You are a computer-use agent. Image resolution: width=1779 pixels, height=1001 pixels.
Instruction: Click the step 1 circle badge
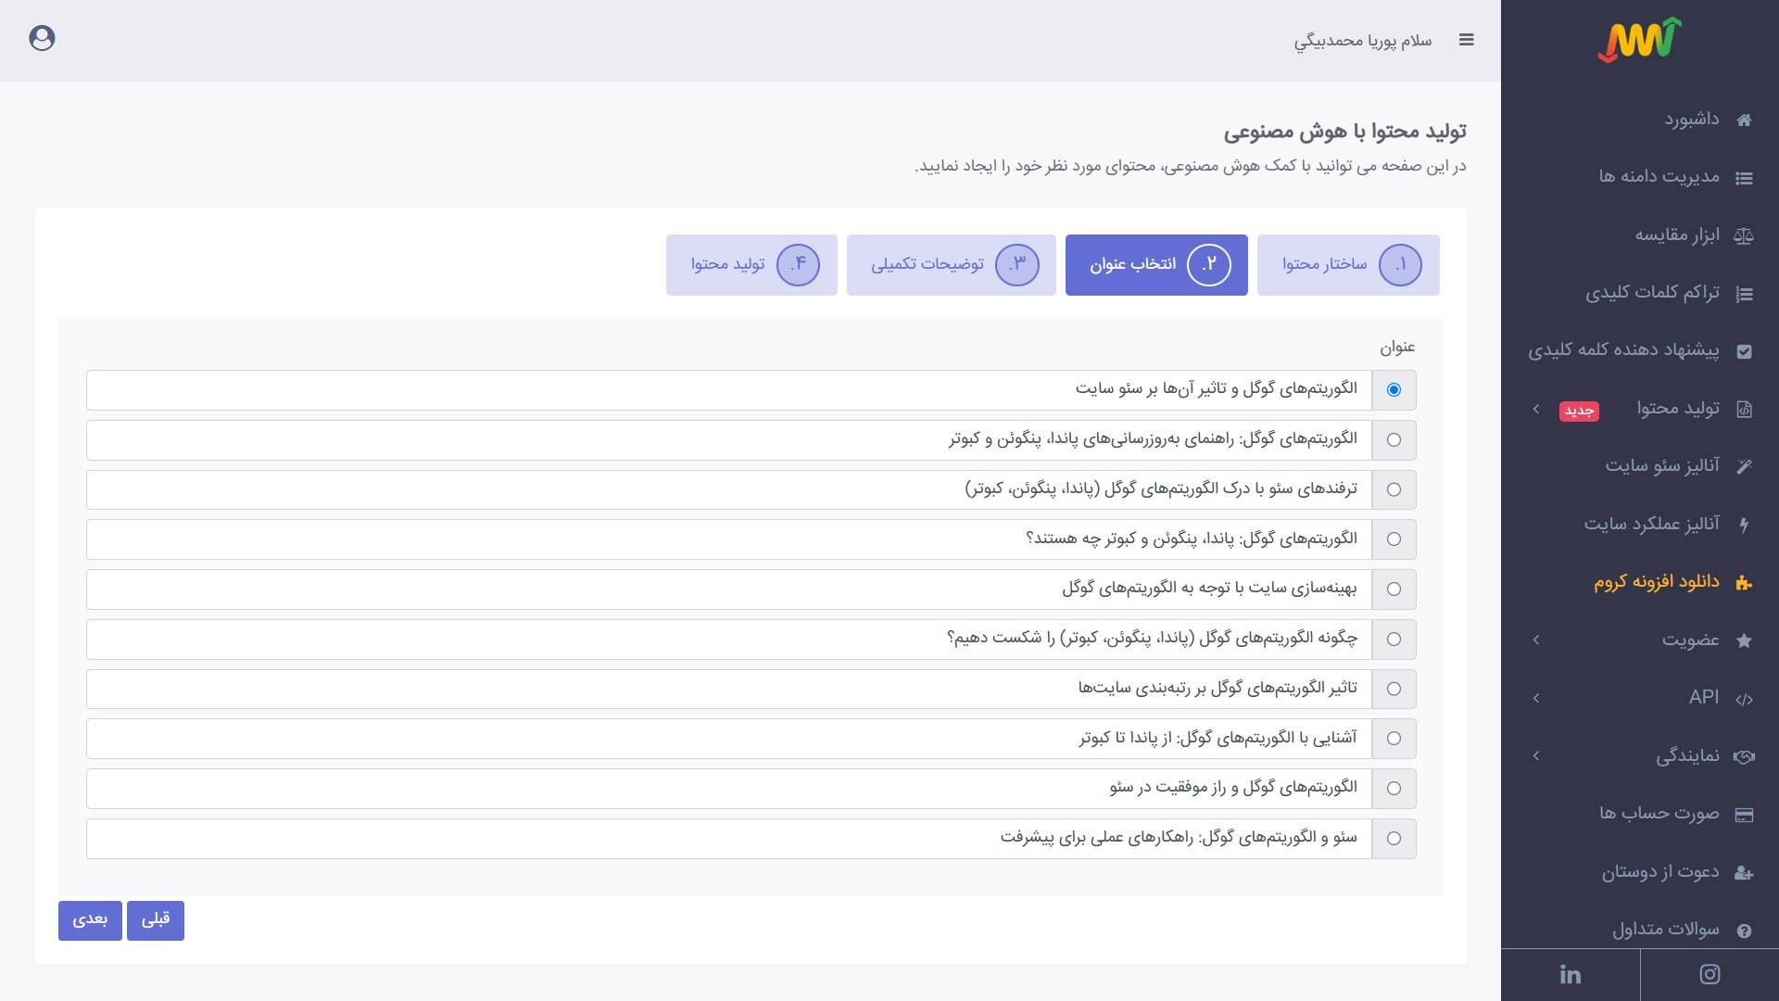[x=1400, y=265]
